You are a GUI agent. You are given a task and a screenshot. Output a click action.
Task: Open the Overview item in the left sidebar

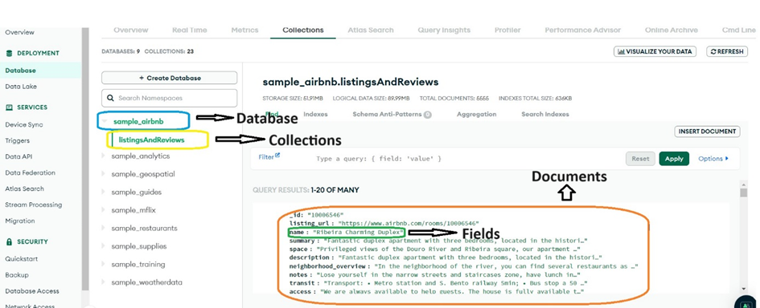tap(19, 32)
